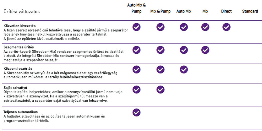Click the Teljesen automatikus feature title
The width and height of the screenshot is (262, 131).
click(20, 112)
